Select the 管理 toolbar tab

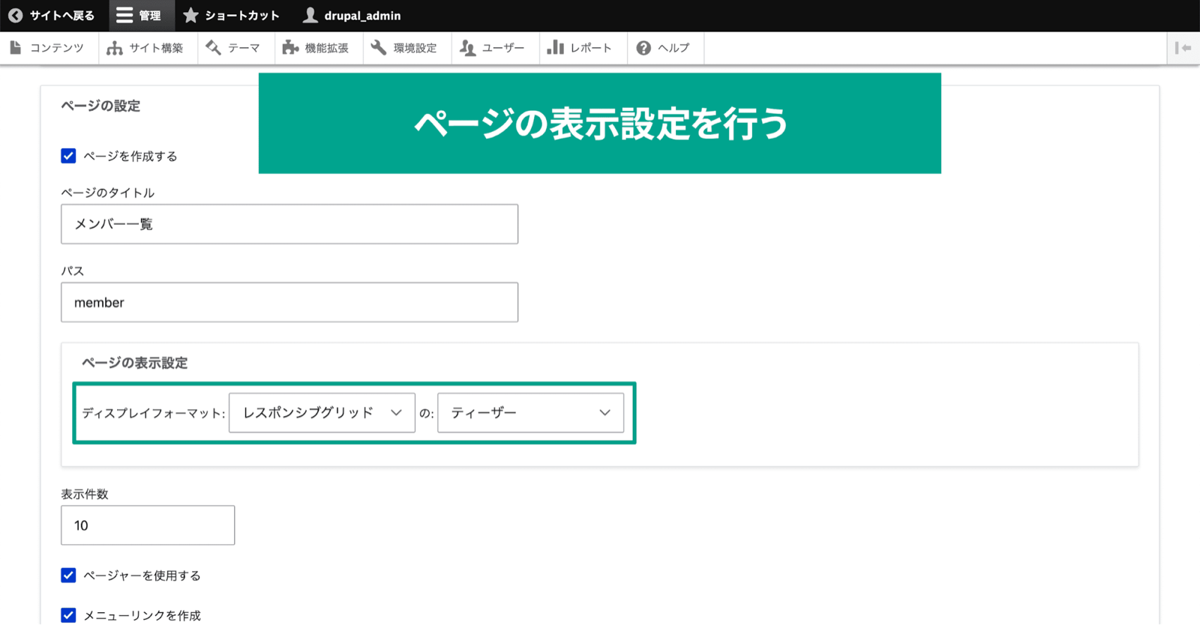coord(142,16)
